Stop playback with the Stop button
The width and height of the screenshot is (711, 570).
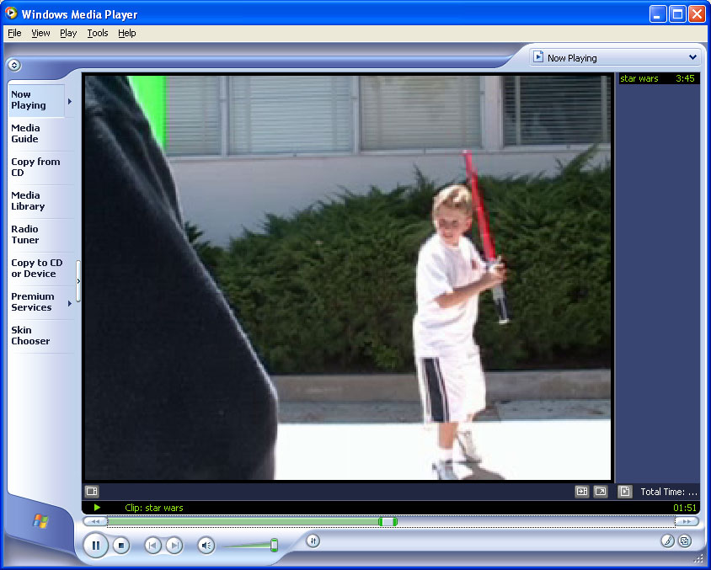coord(121,546)
